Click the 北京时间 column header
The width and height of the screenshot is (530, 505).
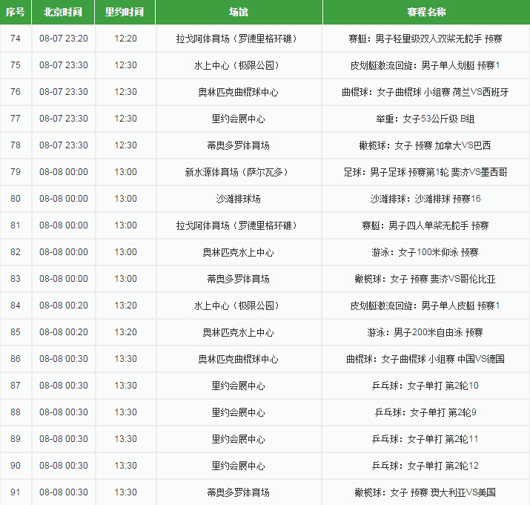pyautogui.click(x=63, y=12)
